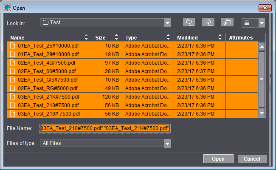Select file 01EA_Test_25#10000.pdf

point(48,45)
